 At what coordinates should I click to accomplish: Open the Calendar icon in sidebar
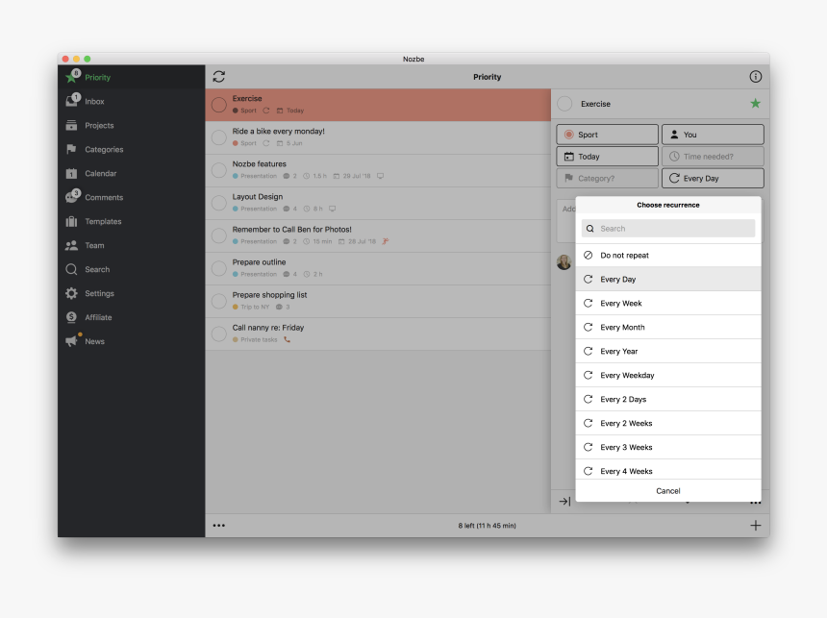pyautogui.click(x=71, y=174)
